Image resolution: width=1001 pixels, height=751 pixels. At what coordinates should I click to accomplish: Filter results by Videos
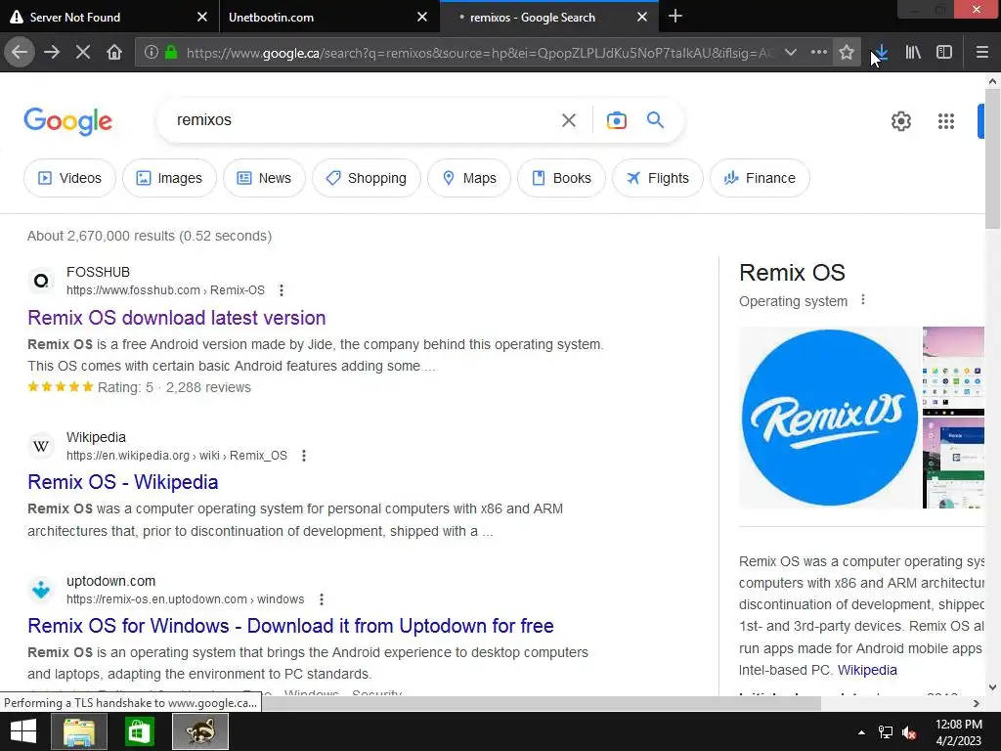[69, 178]
